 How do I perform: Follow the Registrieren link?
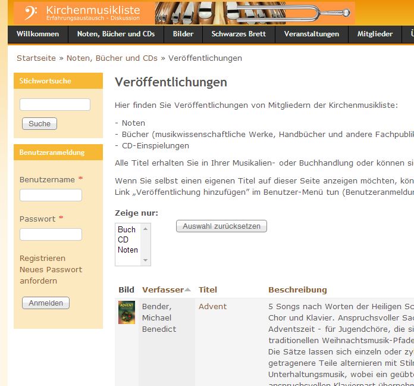(x=42, y=258)
